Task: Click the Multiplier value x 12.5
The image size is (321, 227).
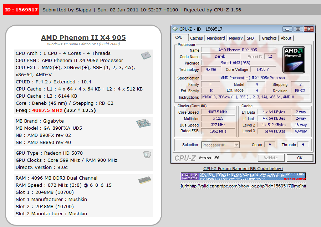Action: [218, 118]
